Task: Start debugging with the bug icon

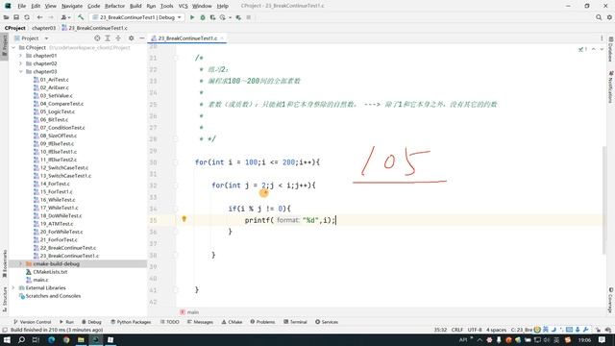Action: (203, 17)
